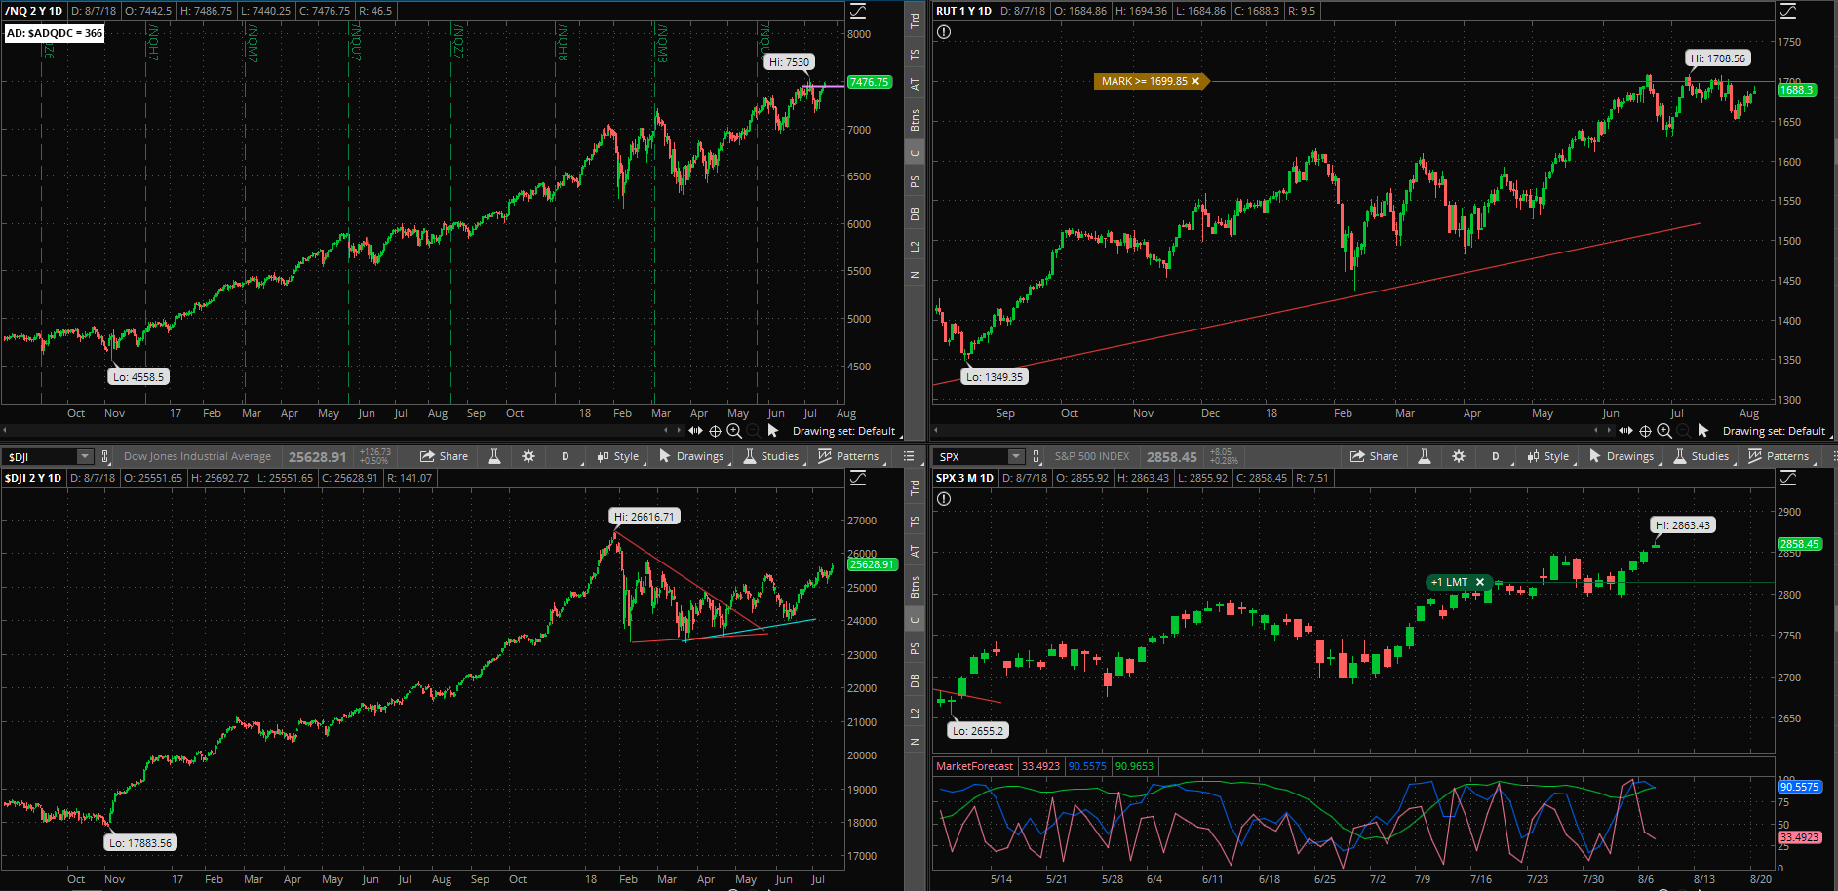Open the TS side tab next to /NQ chart
Viewport: 1838px width, 891px height.
click(915, 55)
